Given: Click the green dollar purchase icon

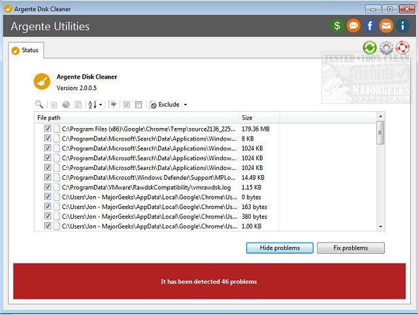Looking at the screenshot, I should pyautogui.click(x=337, y=26).
